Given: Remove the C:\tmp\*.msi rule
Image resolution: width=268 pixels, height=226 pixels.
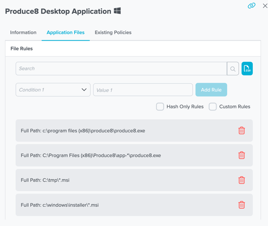Looking at the screenshot, I should [x=242, y=180].
